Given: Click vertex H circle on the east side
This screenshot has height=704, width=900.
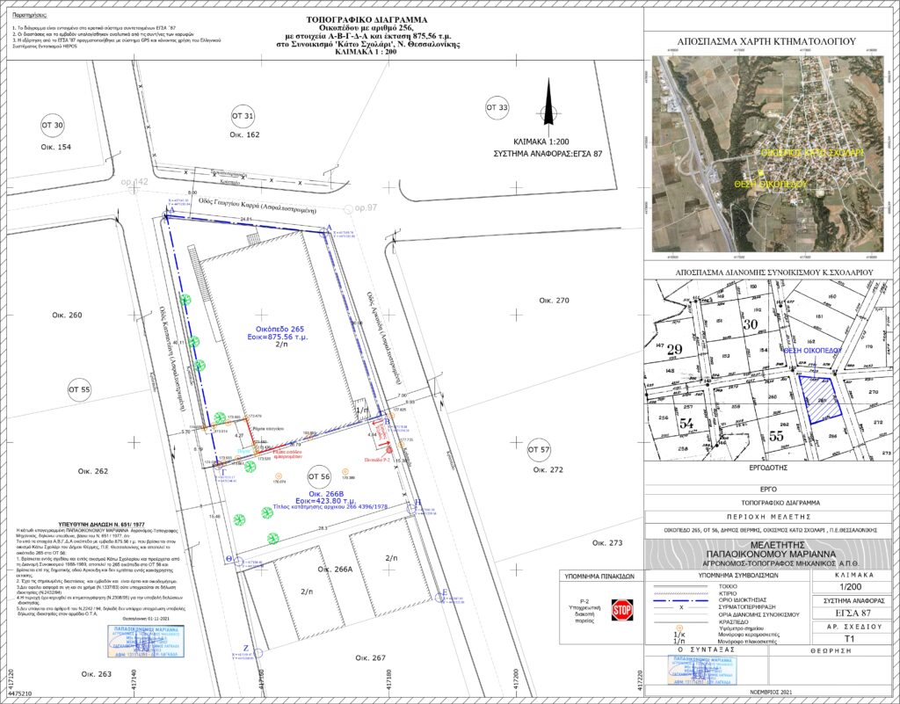Looking at the screenshot, I should pos(411,508).
